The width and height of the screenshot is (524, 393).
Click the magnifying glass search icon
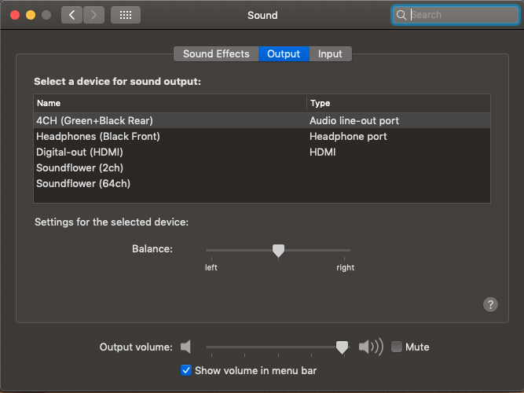click(x=401, y=15)
